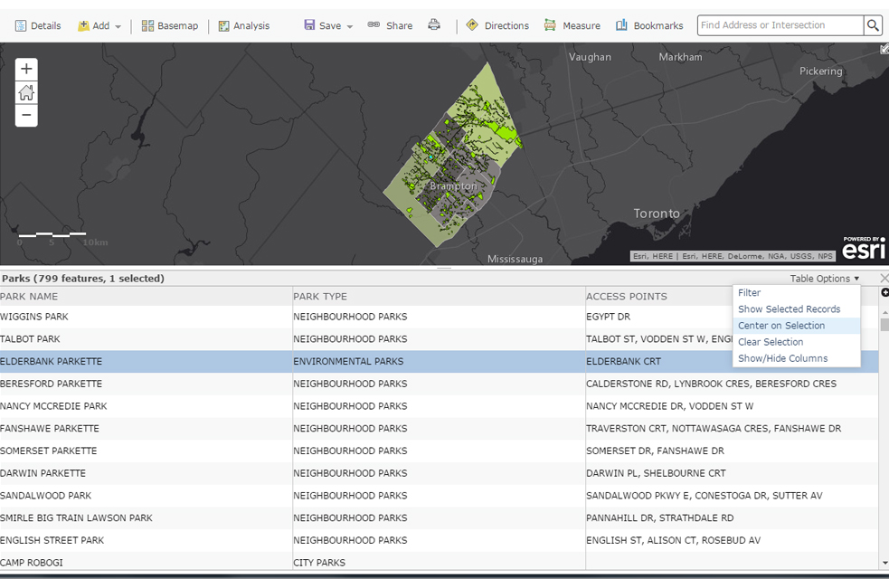Click the Find Address or Intersection field
The image size is (889, 579).
(778, 24)
